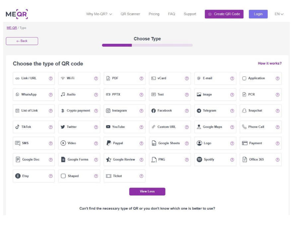
Task: Open help tooltip for Link / URL
Action: coord(51,78)
